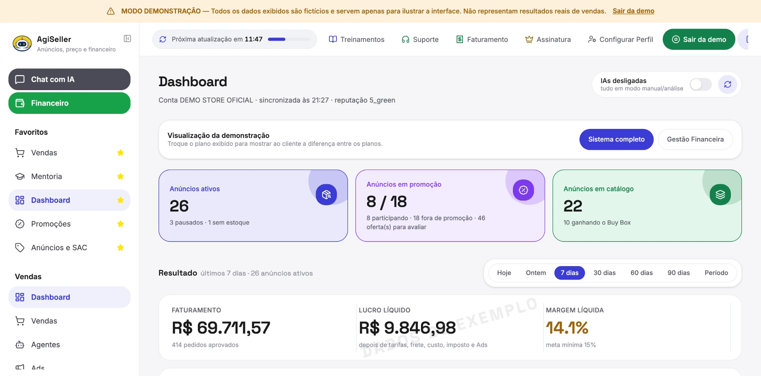The width and height of the screenshot is (761, 376).
Task: Select the Hoje period filter
Action: [504, 273]
